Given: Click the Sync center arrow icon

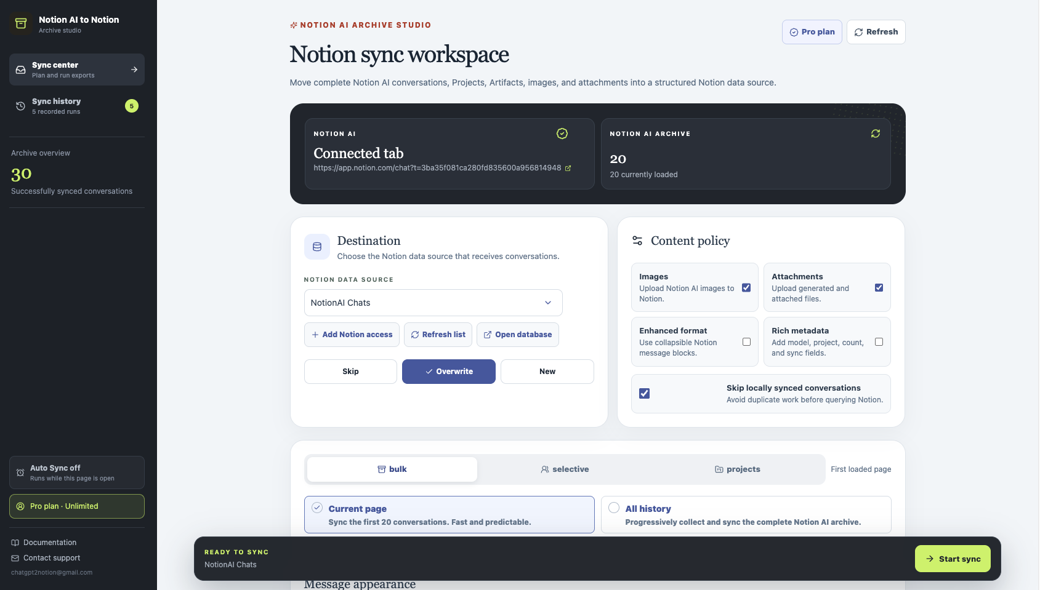Looking at the screenshot, I should (x=134, y=70).
